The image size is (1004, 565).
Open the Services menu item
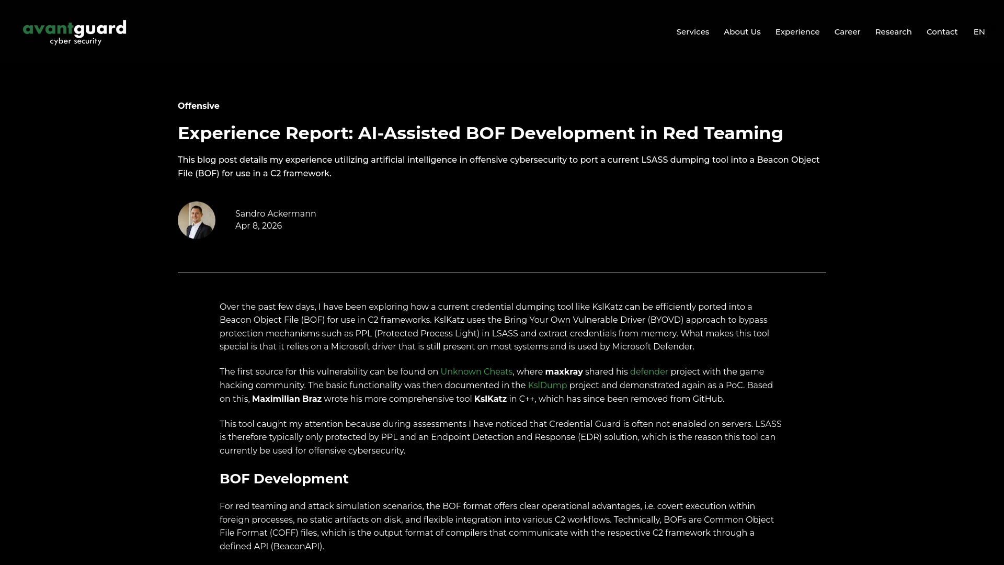tap(692, 32)
